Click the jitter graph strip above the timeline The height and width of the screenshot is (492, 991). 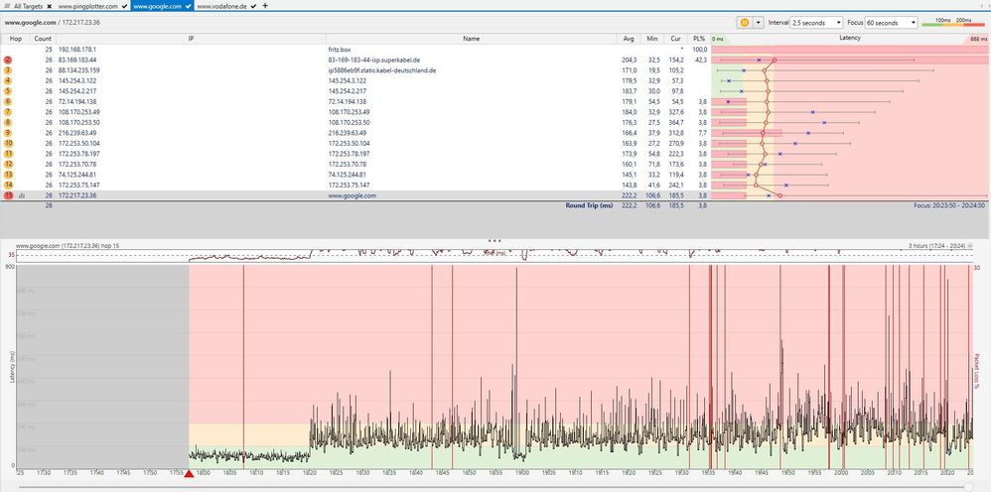[495, 255]
